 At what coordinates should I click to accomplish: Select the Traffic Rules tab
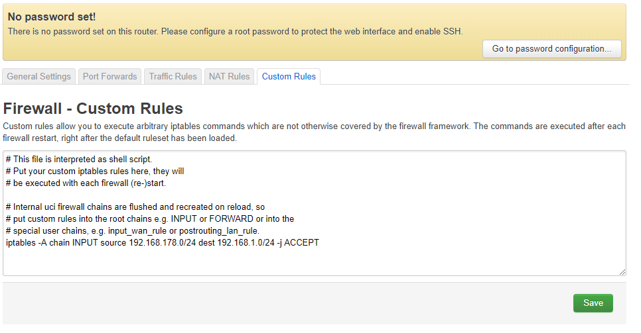[173, 77]
